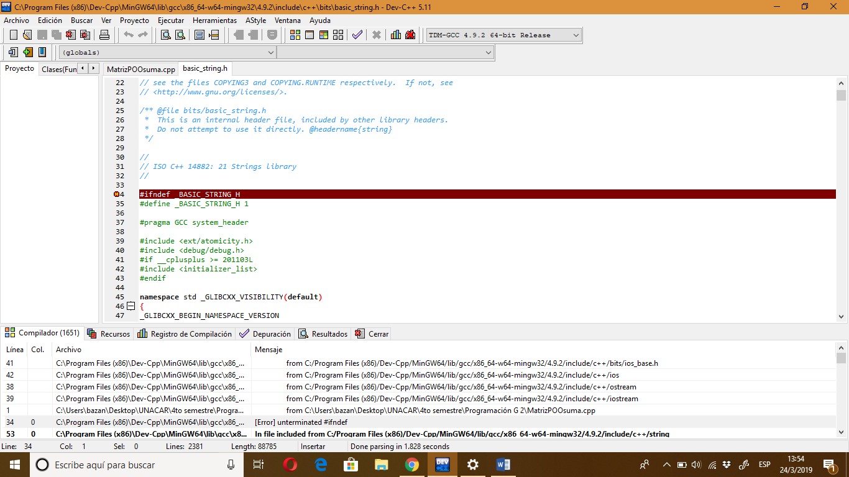Open the Archivo menu
This screenshot has height=477, width=849.
point(16,20)
